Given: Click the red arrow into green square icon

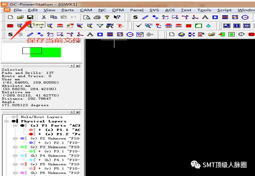Looking at the screenshot, I should point(222,34).
